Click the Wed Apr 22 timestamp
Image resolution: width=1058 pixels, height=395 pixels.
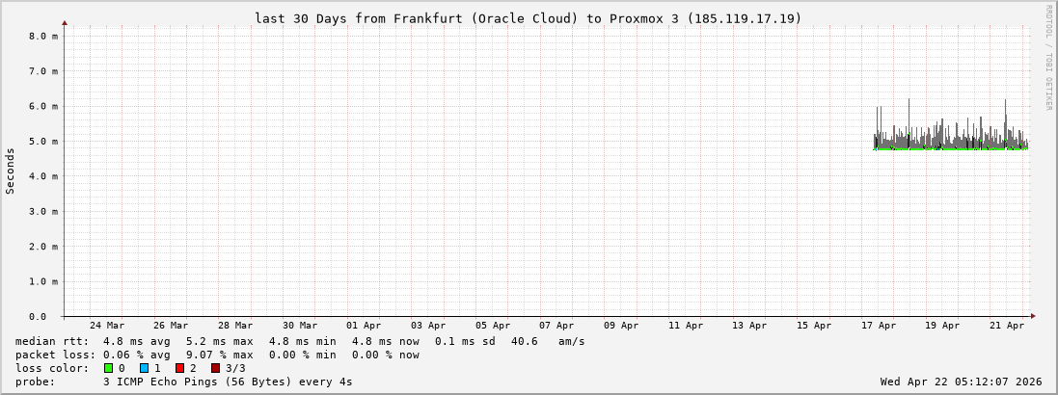pos(961,382)
